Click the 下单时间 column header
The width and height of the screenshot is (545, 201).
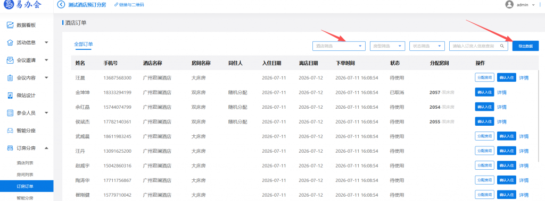tap(345, 63)
